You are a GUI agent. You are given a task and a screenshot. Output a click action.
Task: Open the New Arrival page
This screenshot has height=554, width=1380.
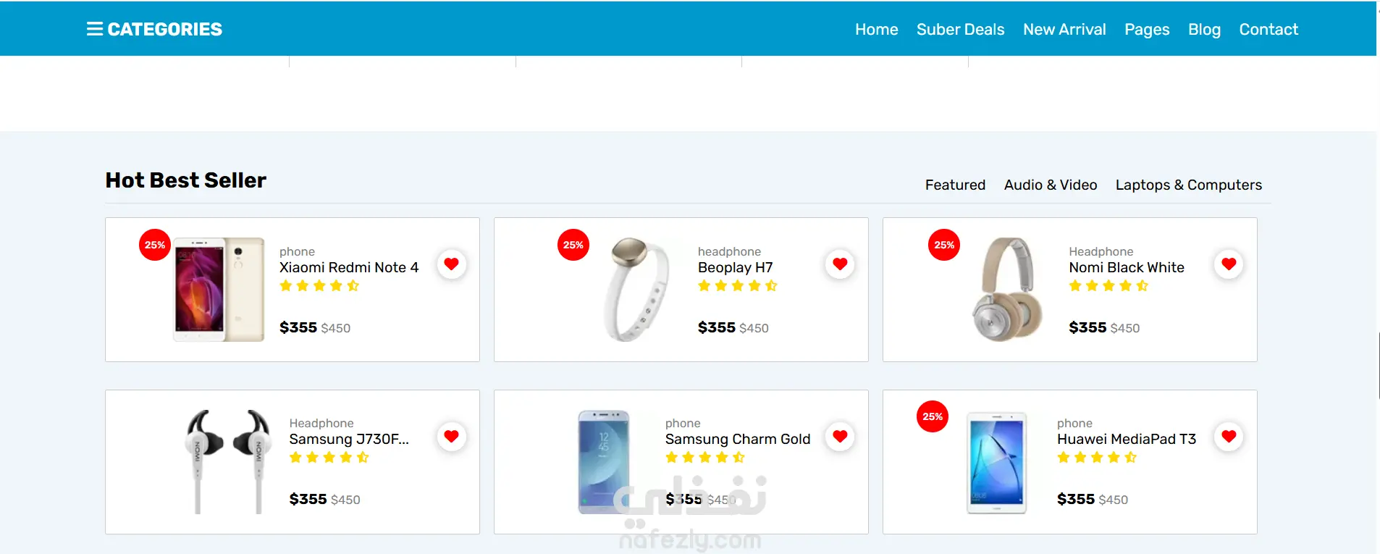(x=1064, y=30)
